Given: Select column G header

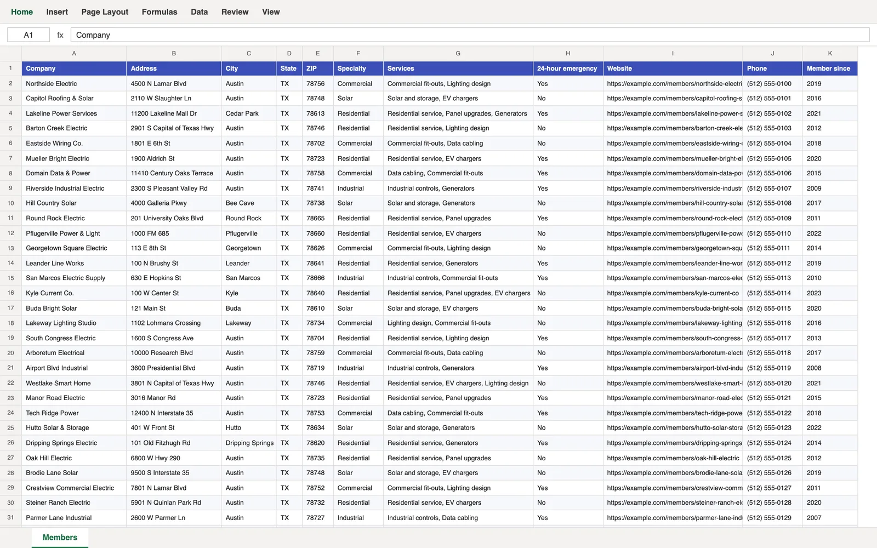Looking at the screenshot, I should 458,54.
